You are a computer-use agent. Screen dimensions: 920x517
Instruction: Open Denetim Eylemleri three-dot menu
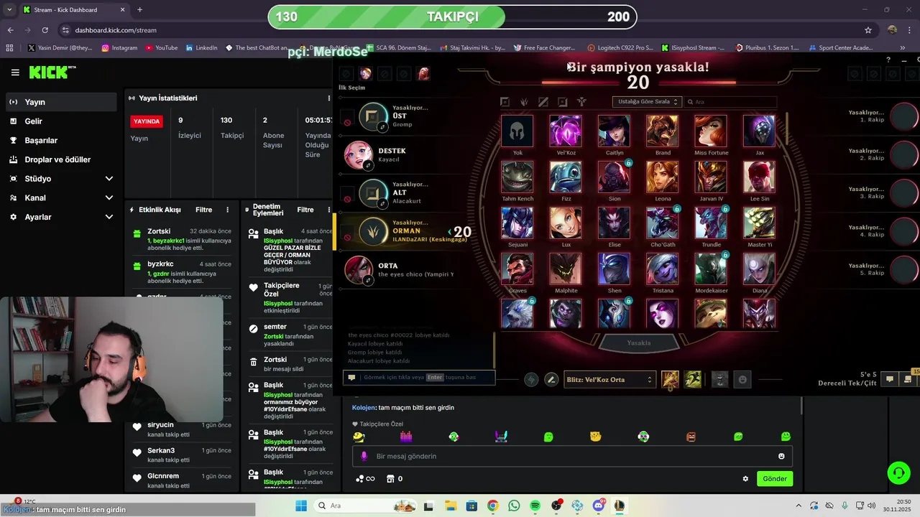tap(329, 210)
